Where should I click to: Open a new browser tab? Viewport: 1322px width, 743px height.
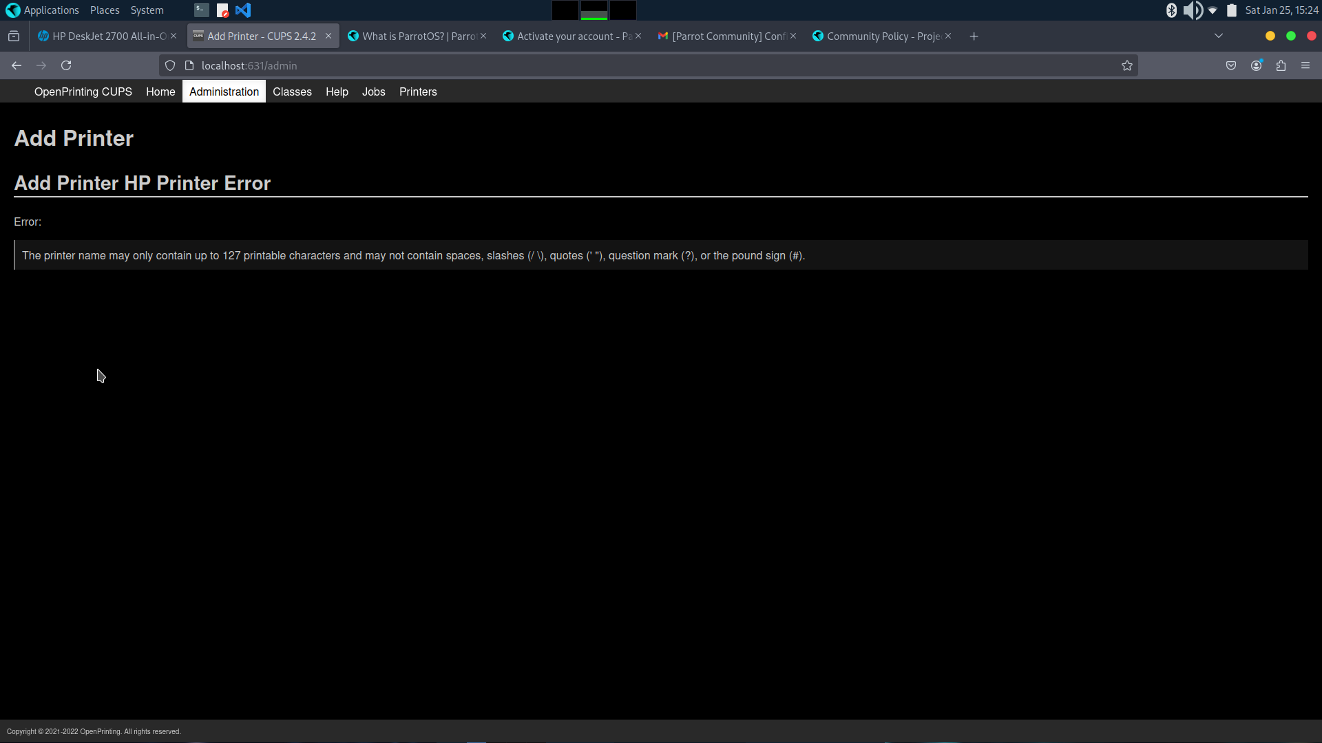click(974, 36)
